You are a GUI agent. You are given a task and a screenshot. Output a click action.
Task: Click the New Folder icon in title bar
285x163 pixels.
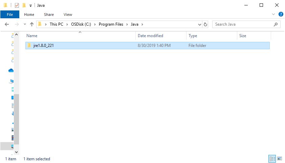(x=24, y=5)
